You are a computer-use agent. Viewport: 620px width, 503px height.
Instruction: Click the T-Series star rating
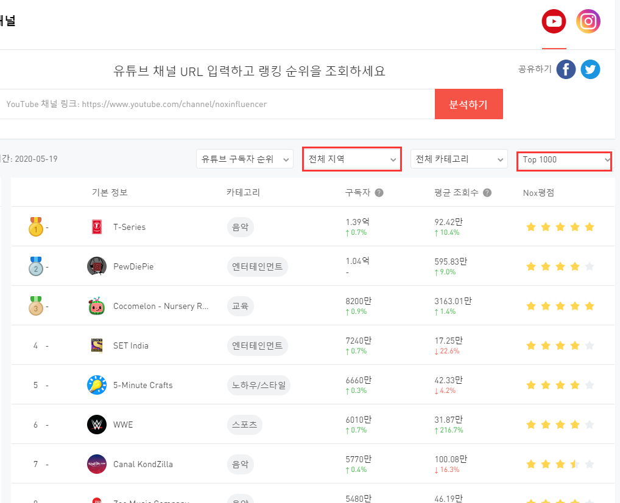(560, 227)
